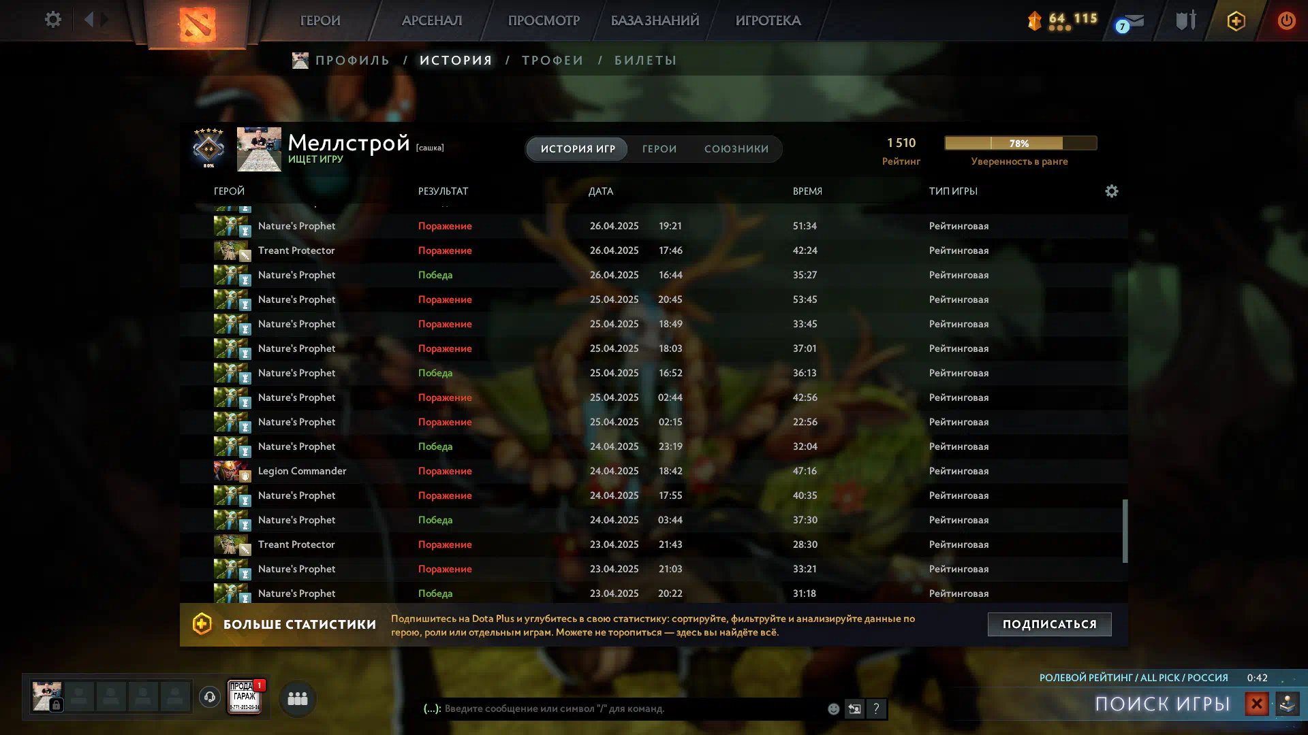Click Победа result on 26.04.2025 16:44
The width and height of the screenshot is (1308, 735).
coord(435,275)
